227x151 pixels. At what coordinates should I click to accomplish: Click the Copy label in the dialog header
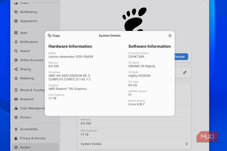click(x=56, y=35)
